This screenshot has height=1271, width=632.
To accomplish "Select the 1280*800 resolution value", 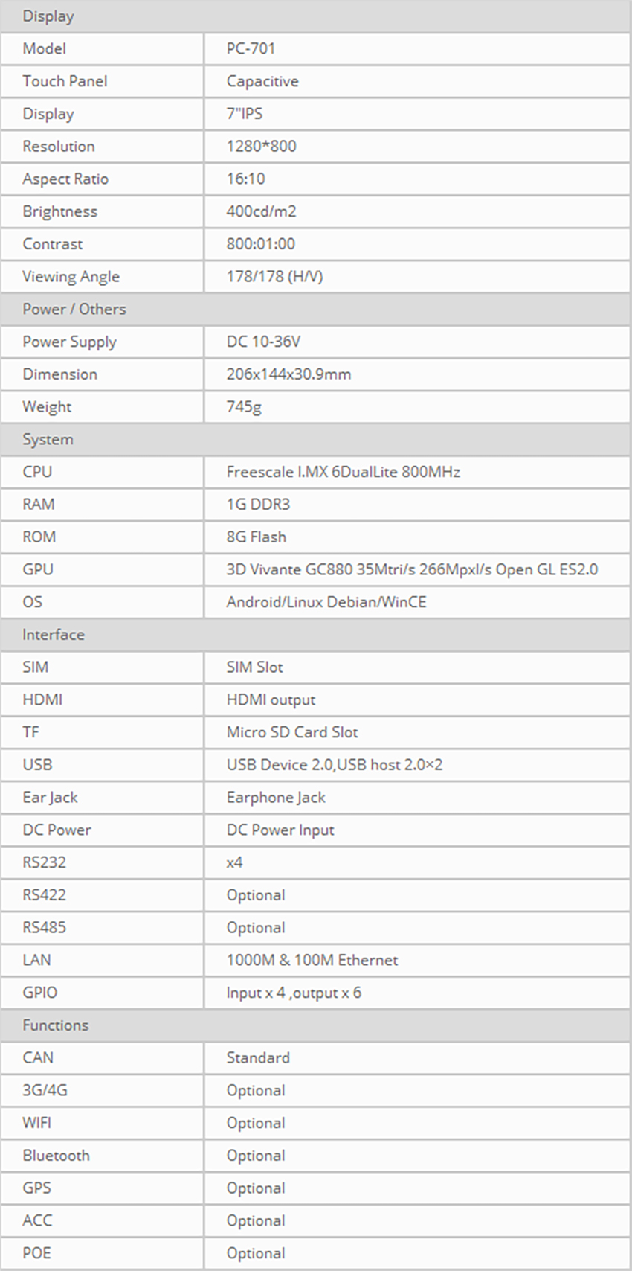I will click(261, 146).
